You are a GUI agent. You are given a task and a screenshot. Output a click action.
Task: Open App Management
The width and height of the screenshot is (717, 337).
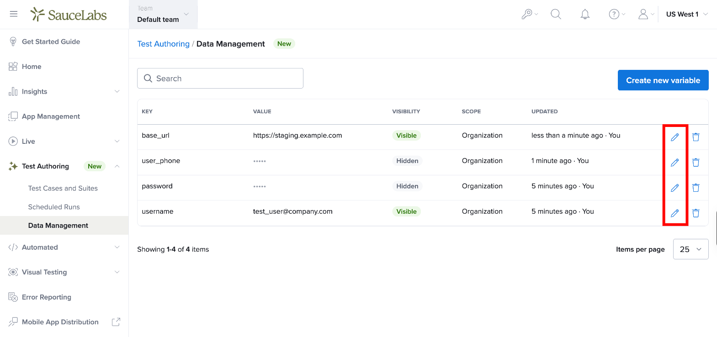[x=51, y=116]
